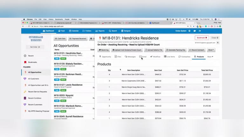Switch to the Line Items tab

(x=169, y=57)
